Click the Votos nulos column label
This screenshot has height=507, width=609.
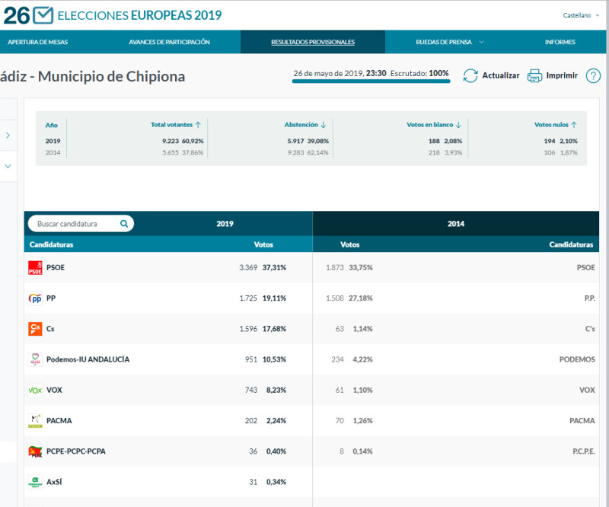point(551,125)
